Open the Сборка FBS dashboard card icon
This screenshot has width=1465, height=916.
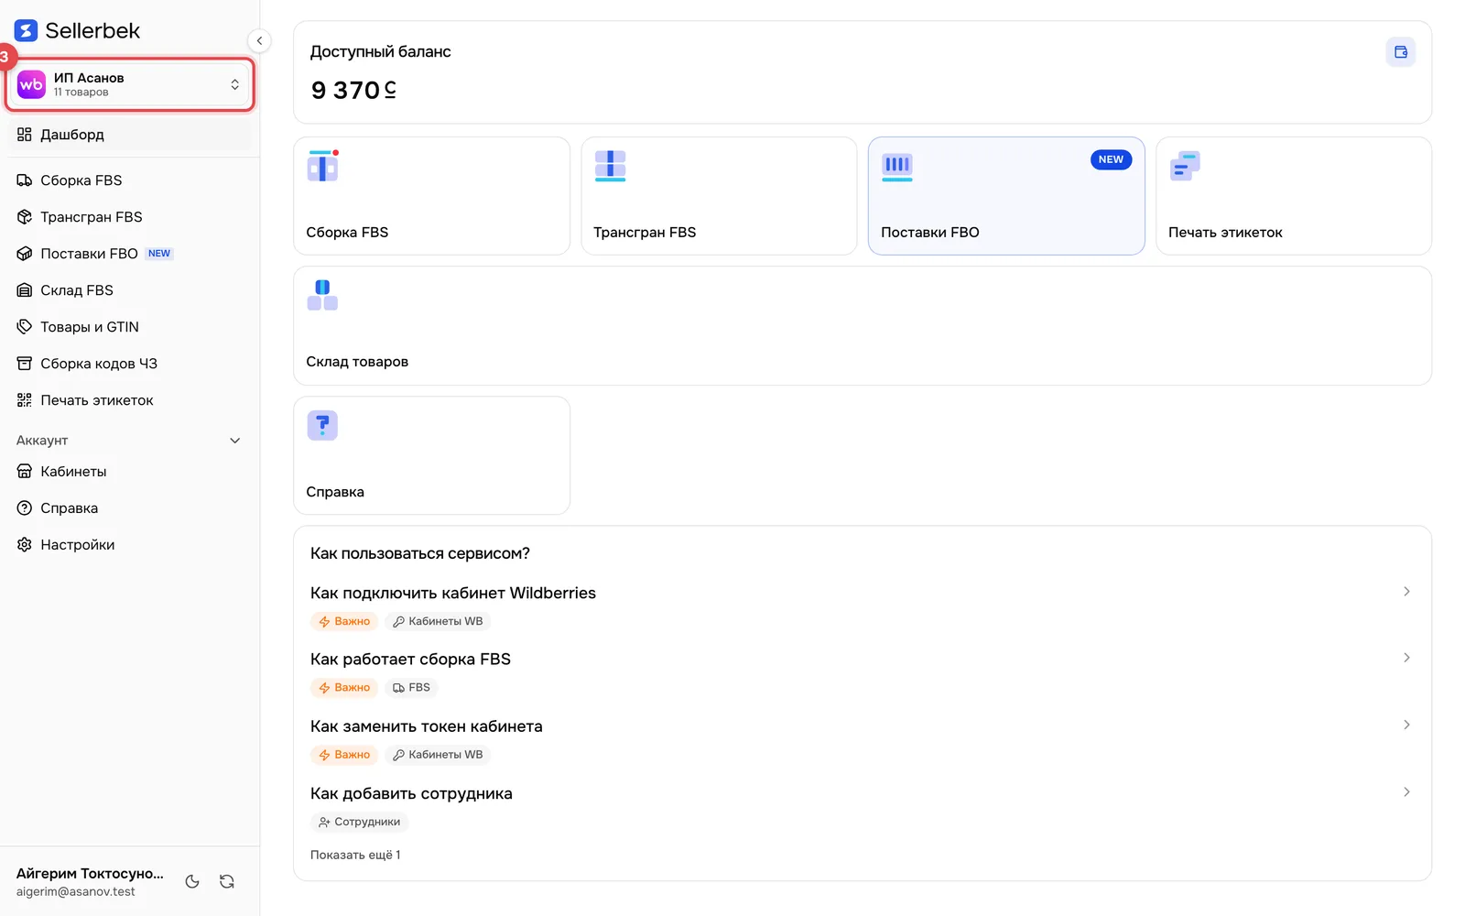click(322, 167)
